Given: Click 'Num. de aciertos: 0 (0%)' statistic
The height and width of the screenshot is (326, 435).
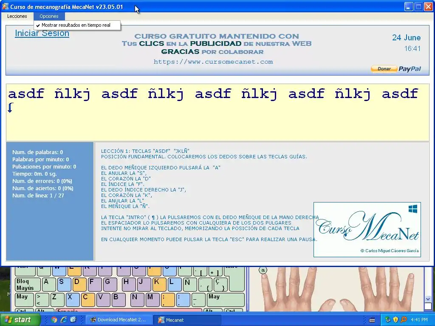Looking at the screenshot, I should 43,188.
